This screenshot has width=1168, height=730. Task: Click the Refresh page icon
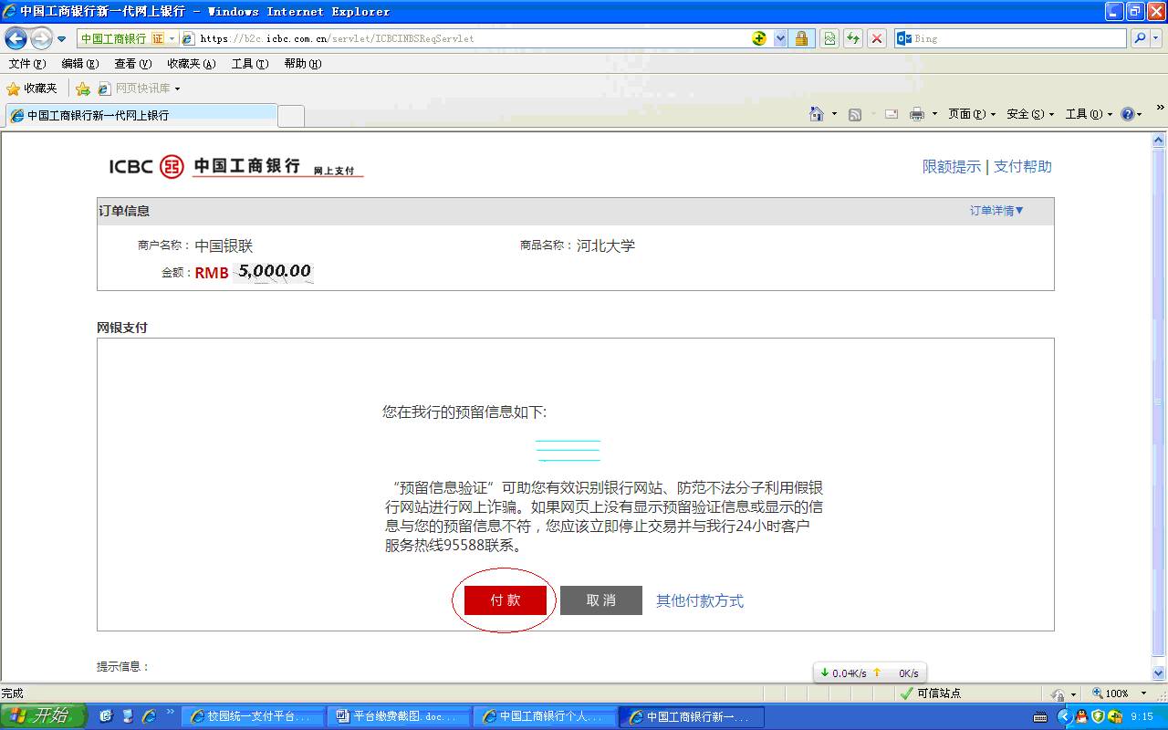click(x=852, y=38)
